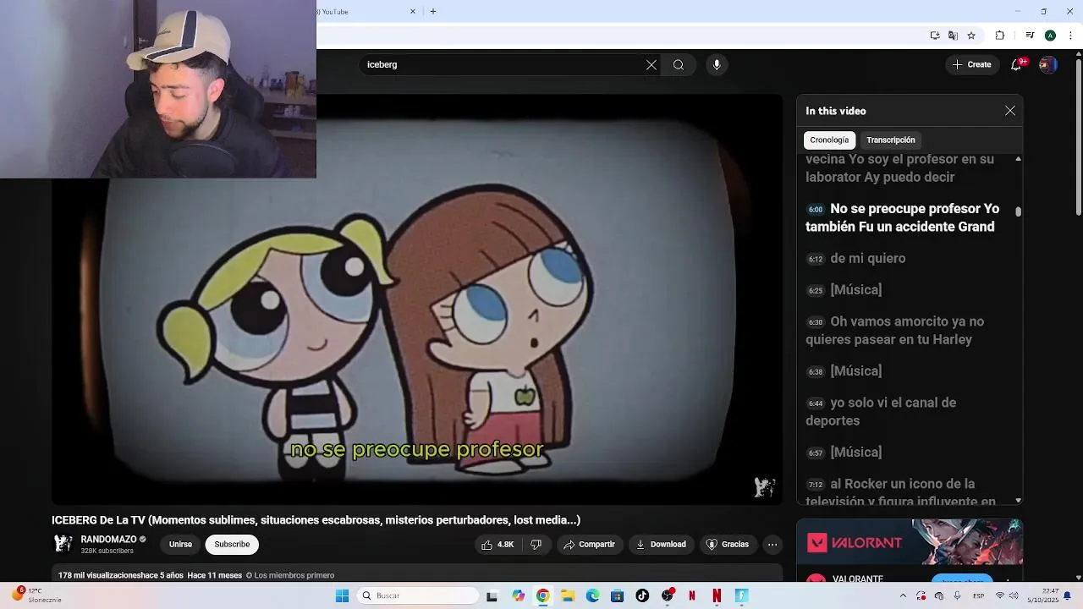This screenshot has height=609, width=1083.
Task: Open TikTok from the taskbar
Action: pos(642,595)
